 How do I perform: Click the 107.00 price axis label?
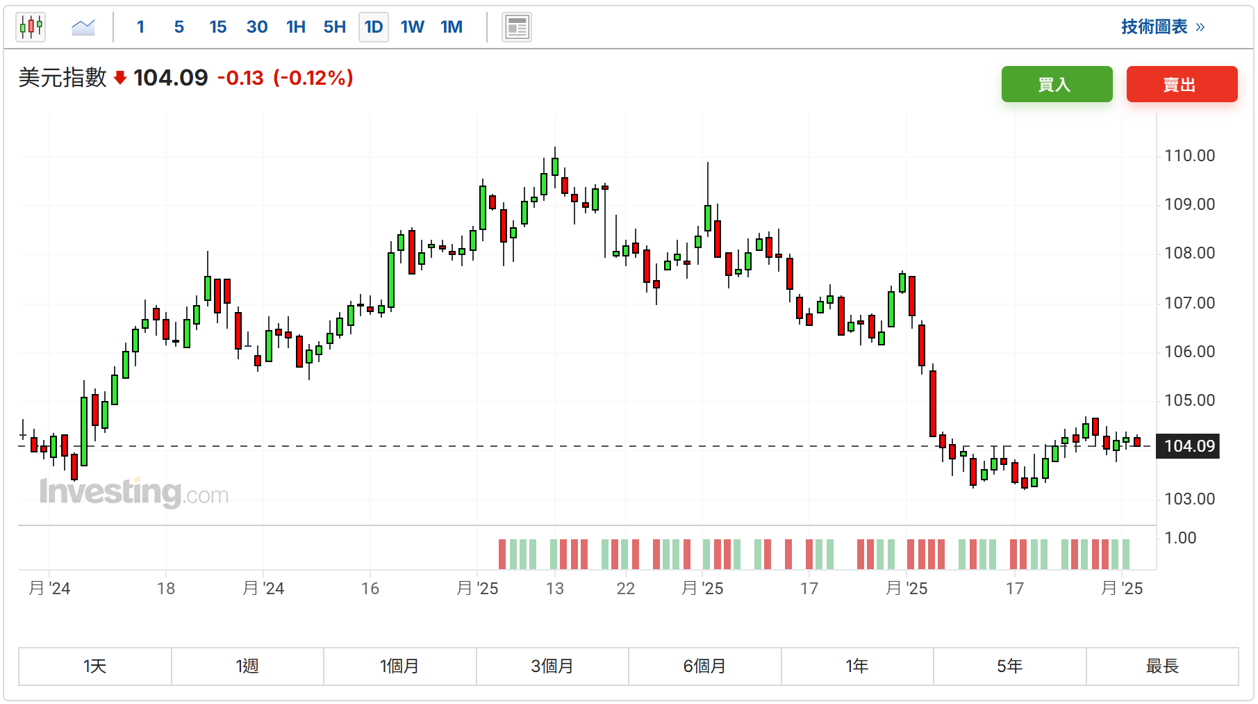point(1189,303)
